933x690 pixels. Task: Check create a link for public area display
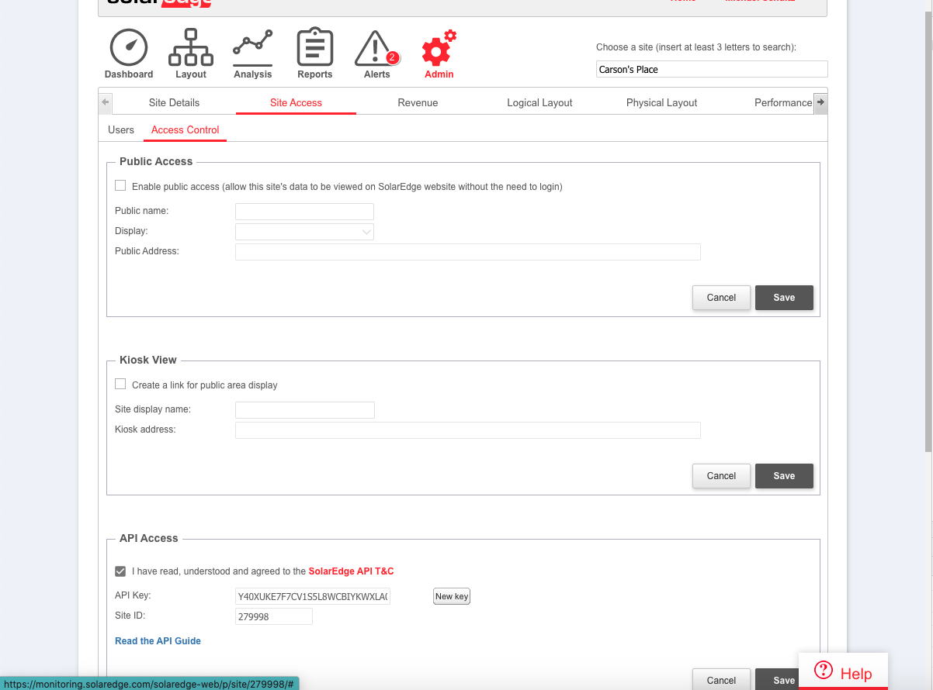coord(120,384)
